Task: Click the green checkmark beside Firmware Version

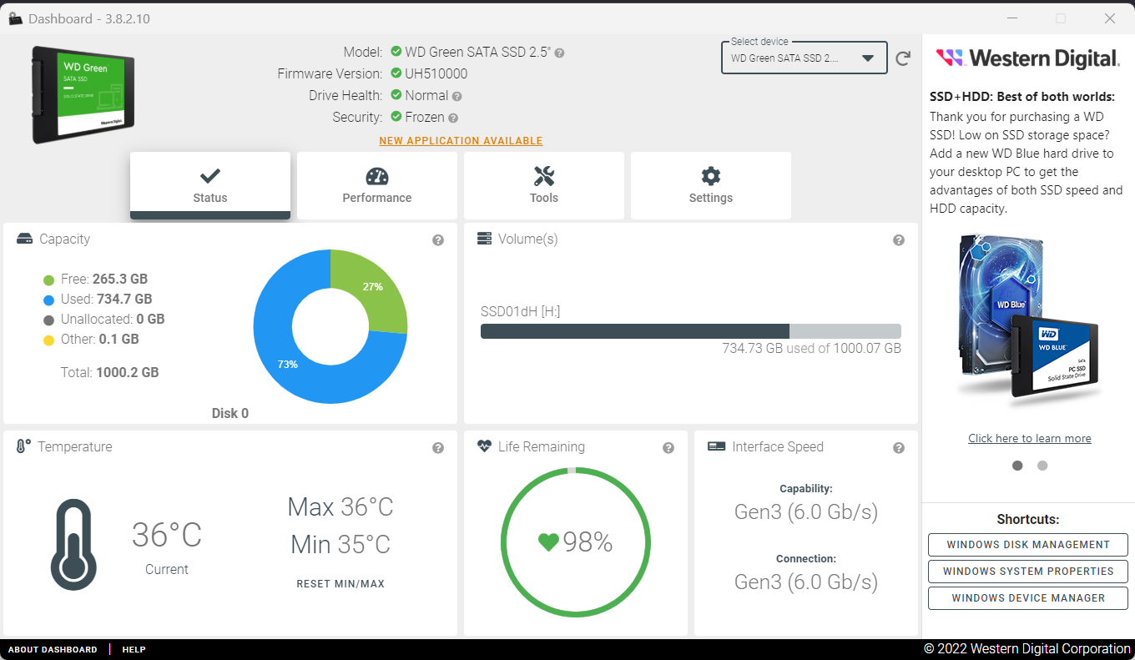Action: pos(396,73)
